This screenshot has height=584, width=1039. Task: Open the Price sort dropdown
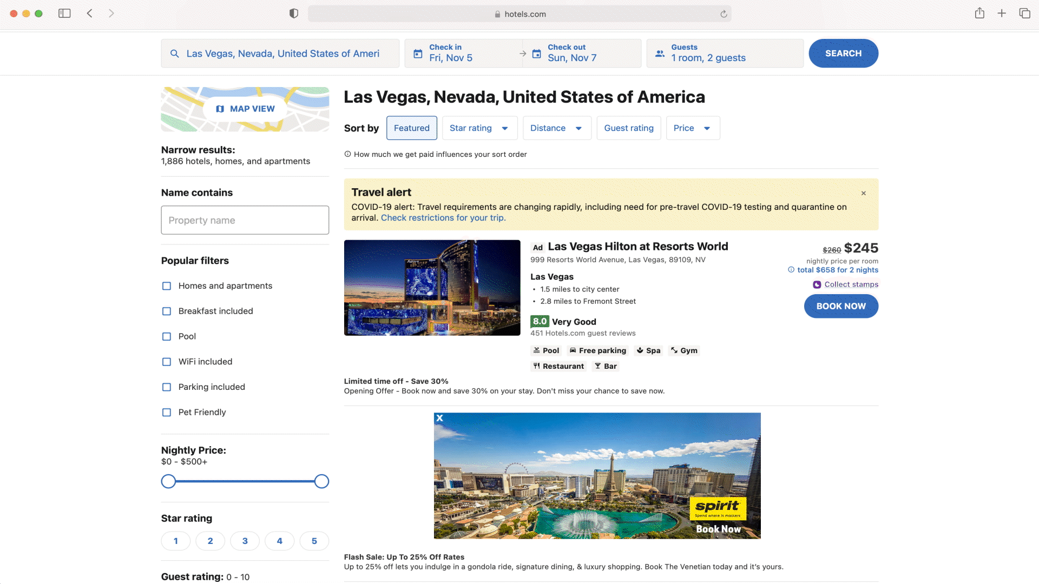tap(692, 128)
